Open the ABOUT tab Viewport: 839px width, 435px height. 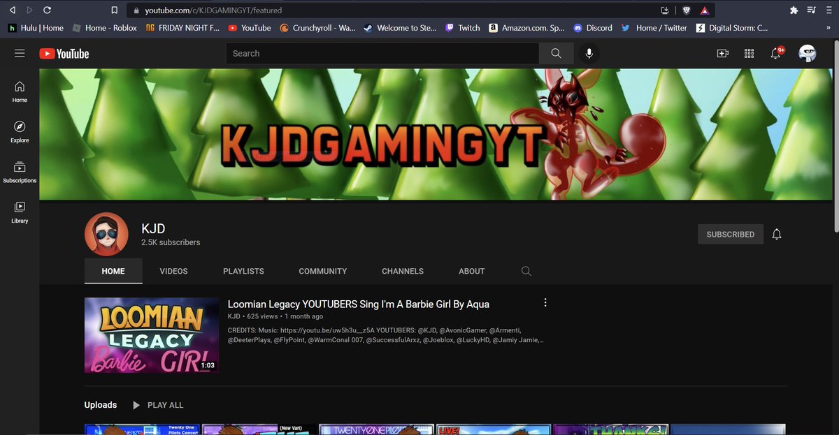[x=471, y=271]
